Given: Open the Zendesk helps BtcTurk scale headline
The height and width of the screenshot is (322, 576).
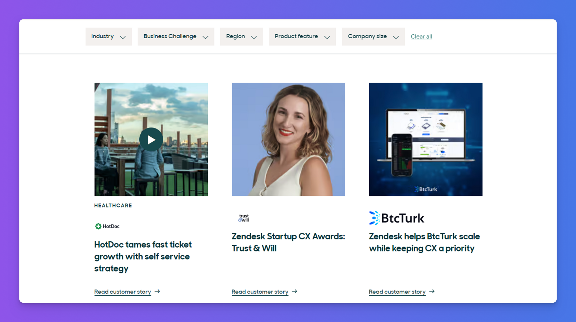Looking at the screenshot, I should pos(424,242).
